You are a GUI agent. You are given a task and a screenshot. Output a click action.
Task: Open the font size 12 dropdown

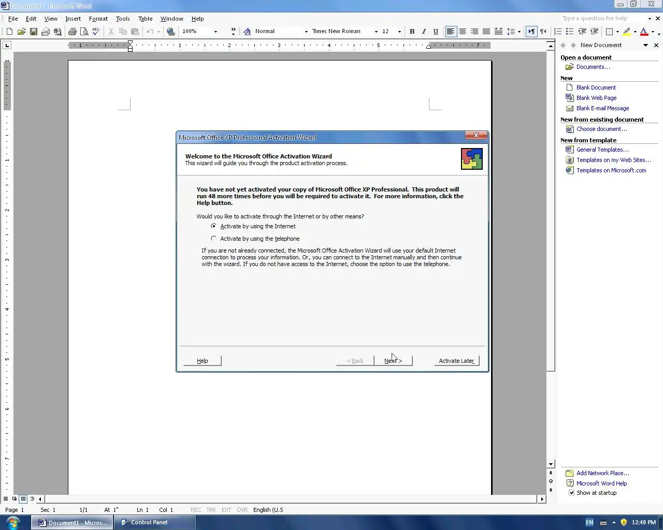(399, 32)
